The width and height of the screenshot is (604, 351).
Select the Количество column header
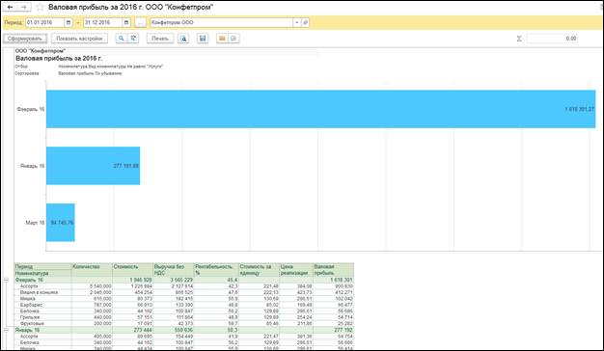tap(92, 270)
